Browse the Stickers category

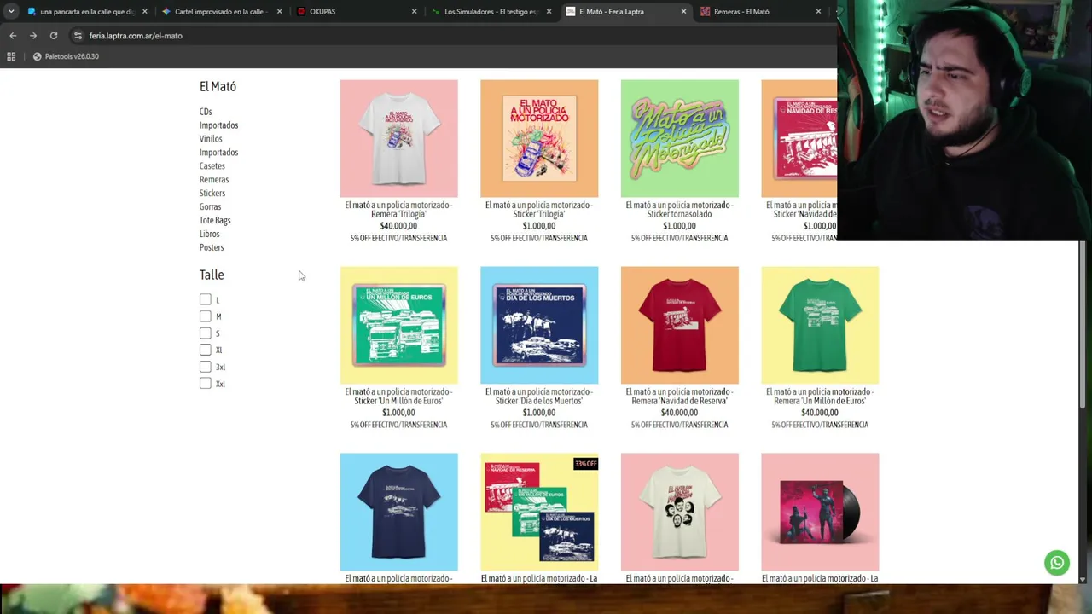(212, 194)
